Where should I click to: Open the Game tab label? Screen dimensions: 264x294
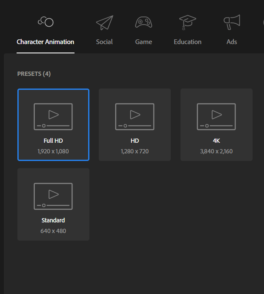click(x=144, y=42)
